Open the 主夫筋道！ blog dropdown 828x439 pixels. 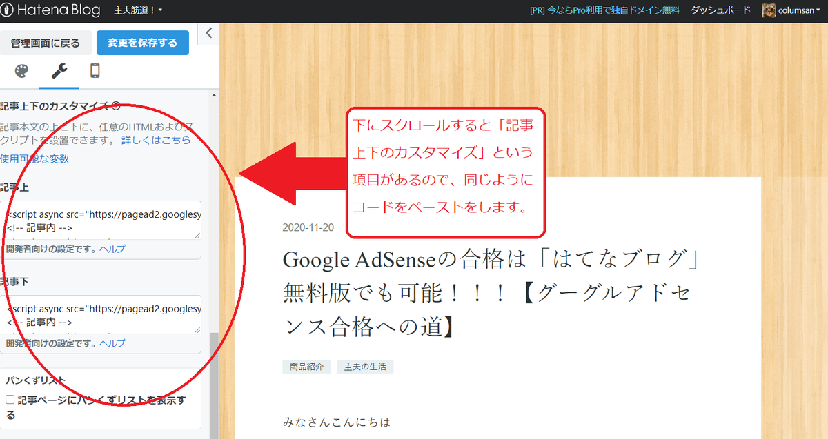pyautogui.click(x=138, y=10)
